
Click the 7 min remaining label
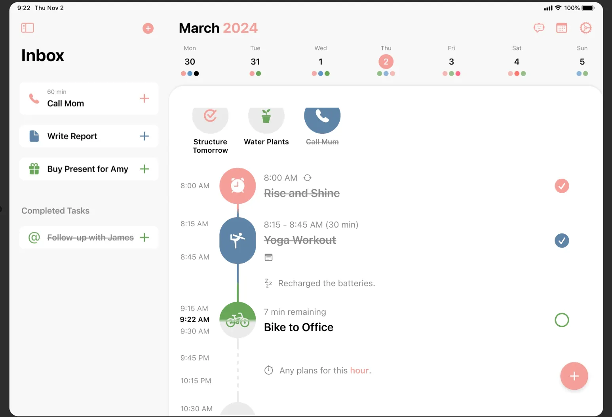(x=295, y=312)
